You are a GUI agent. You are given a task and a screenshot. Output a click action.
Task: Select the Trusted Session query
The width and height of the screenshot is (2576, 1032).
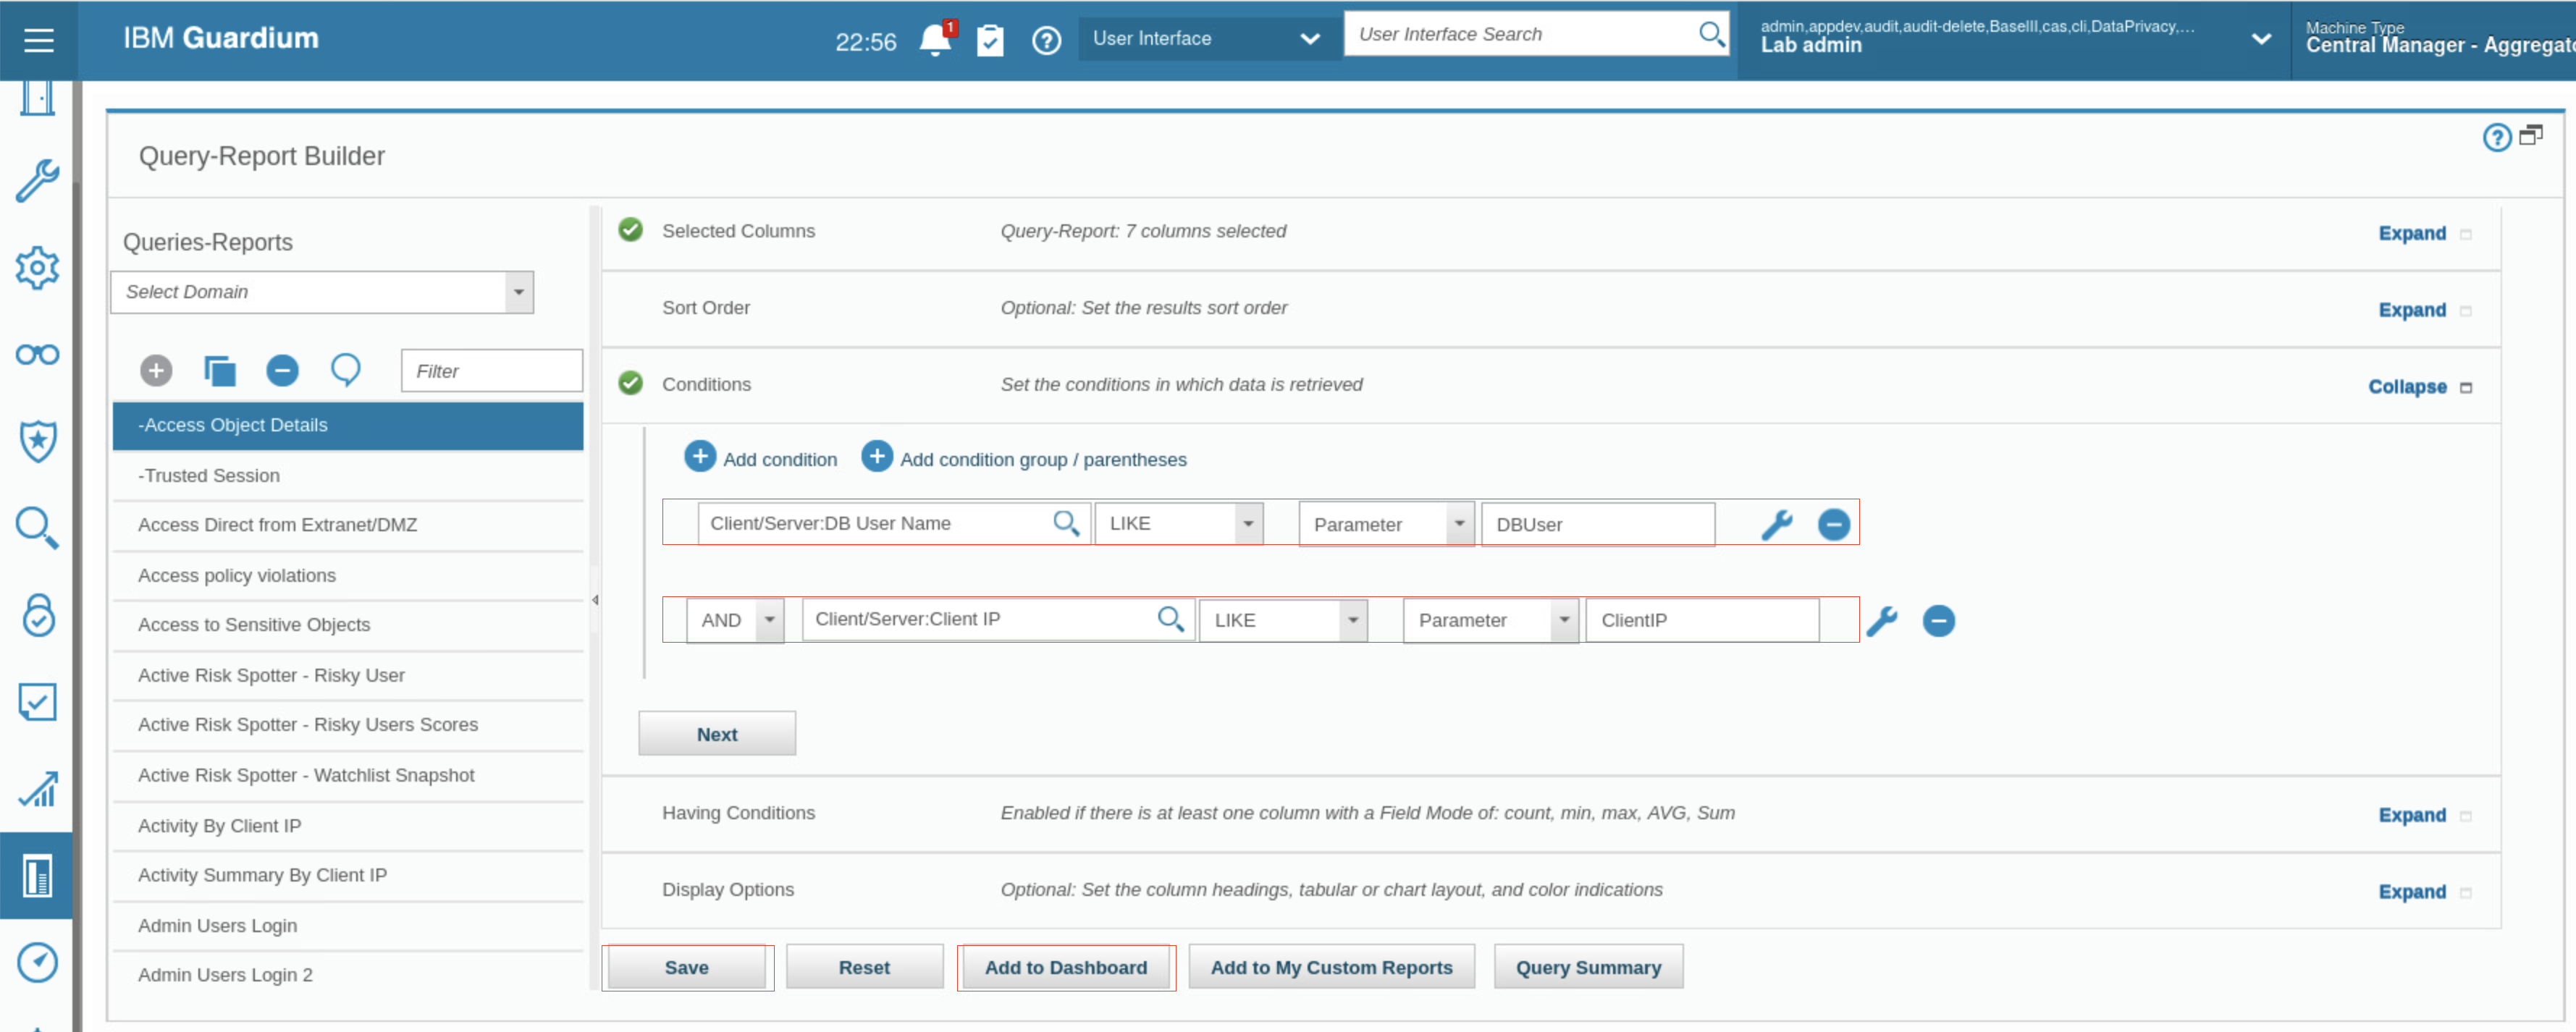(x=208, y=475)
